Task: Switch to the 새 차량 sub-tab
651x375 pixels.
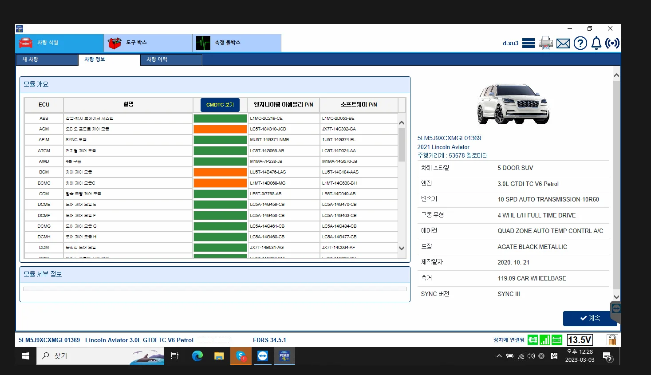Action: [47, 59]
